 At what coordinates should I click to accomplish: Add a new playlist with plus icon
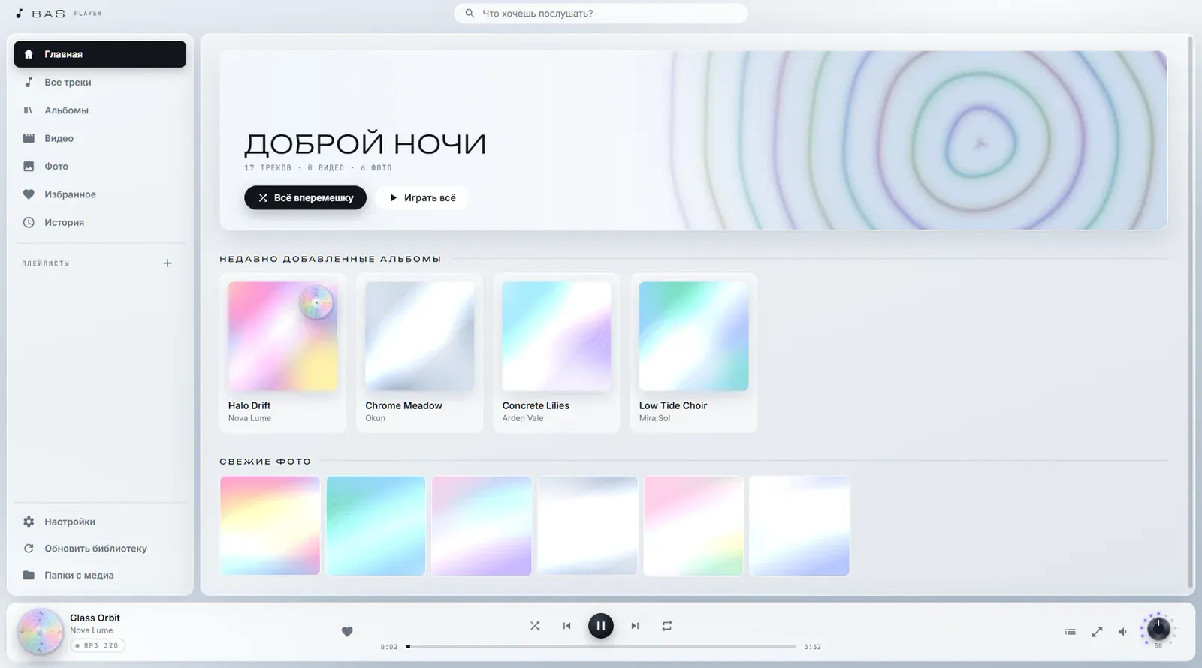coord(168,263)
